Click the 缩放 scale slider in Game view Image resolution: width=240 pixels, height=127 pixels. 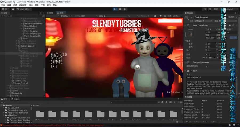[x=115, y=16]
